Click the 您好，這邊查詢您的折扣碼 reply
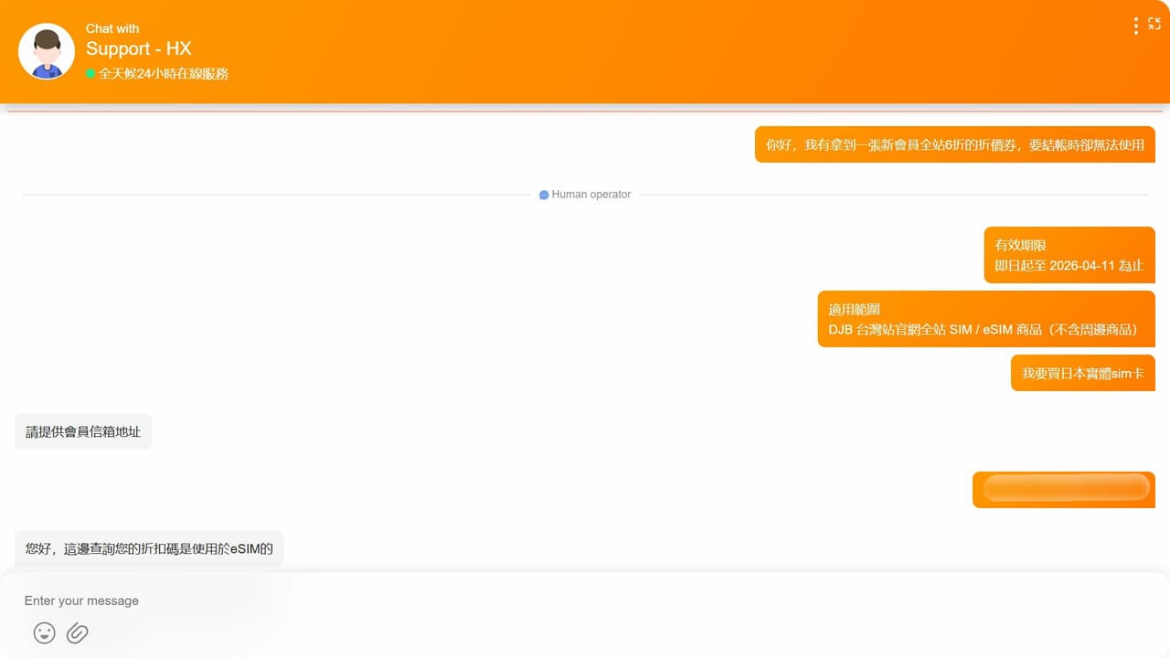The image size is (1170, 658). 149,548
